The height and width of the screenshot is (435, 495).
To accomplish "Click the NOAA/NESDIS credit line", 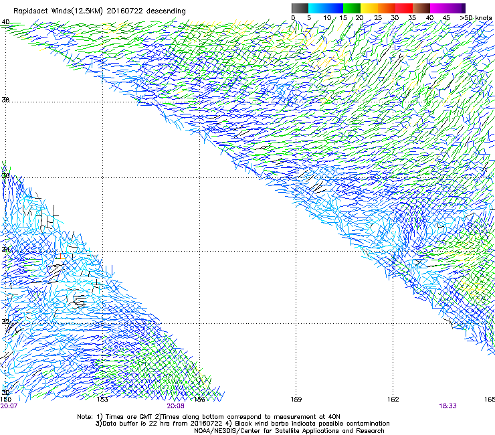I will click(x=289, y=431).
